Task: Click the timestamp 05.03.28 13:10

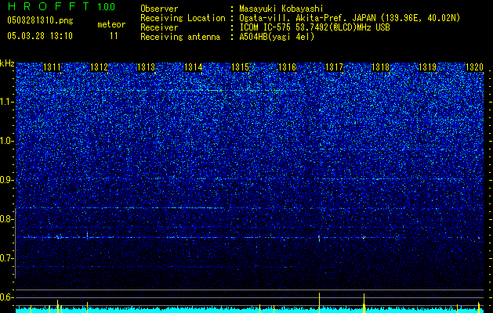Action: point(40,36)
